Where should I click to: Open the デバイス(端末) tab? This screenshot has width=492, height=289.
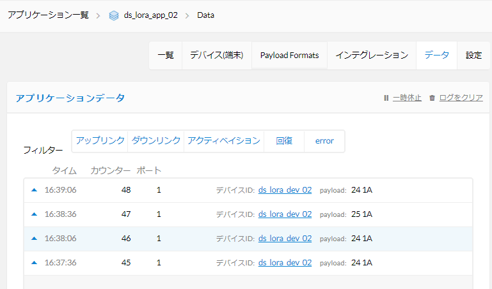coord(217,56)
